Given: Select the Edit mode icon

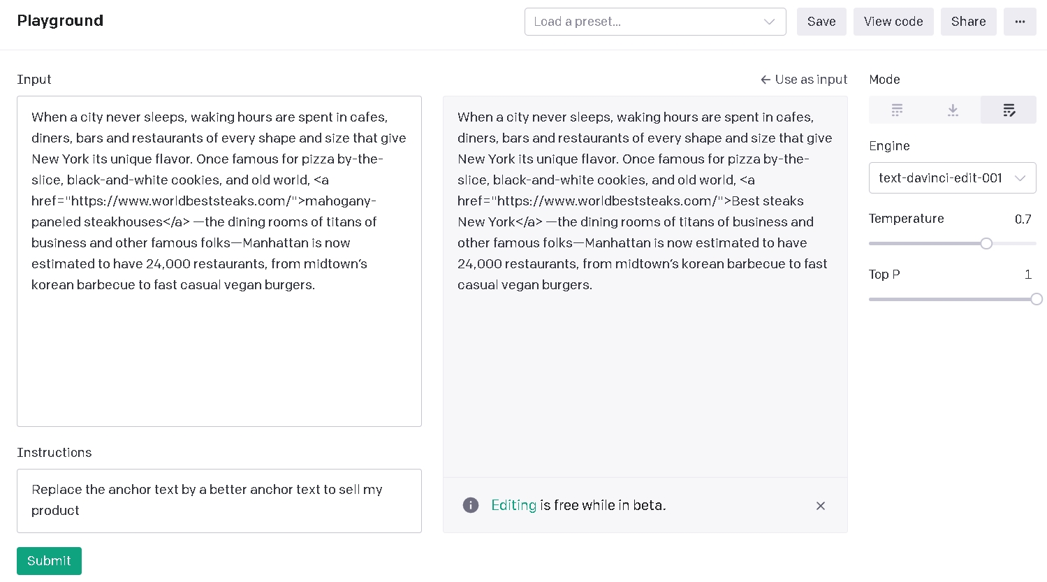Looking at the screenshot, I should point(1009,110).
